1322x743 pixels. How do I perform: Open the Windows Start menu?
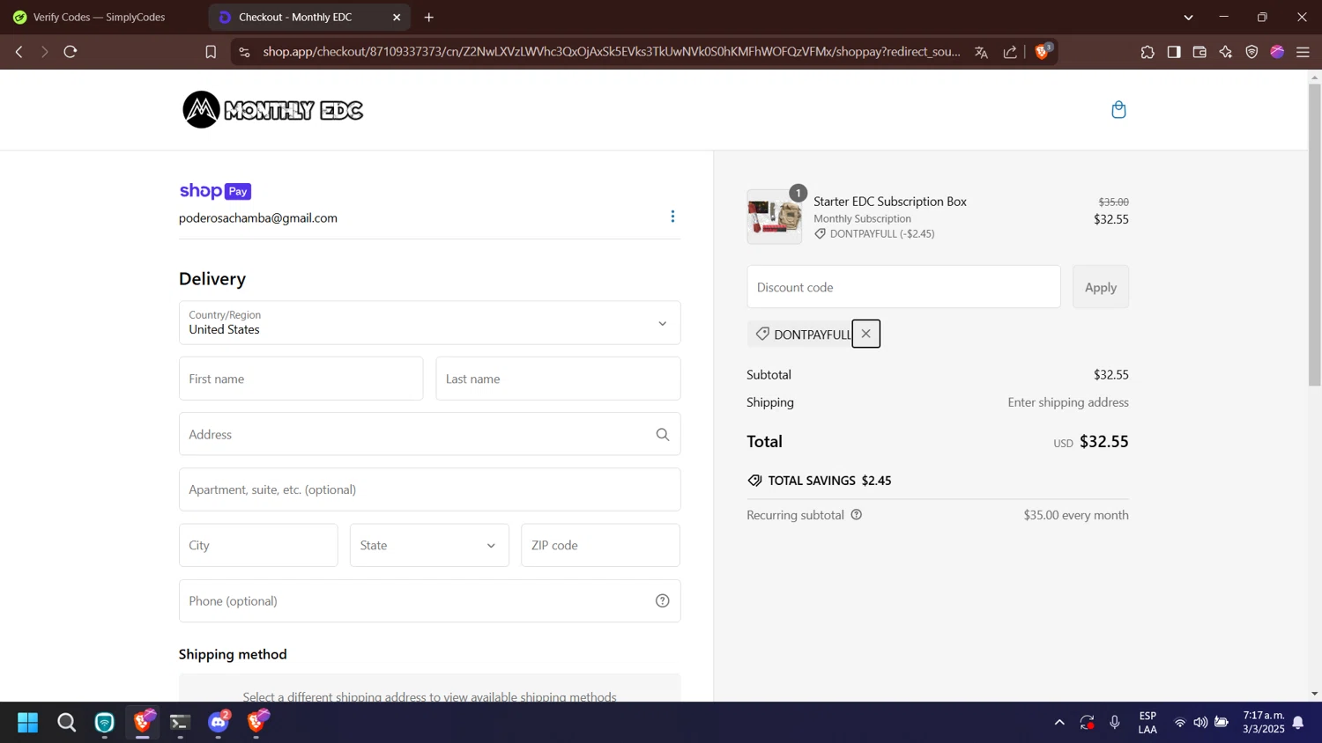coord(28,723)
